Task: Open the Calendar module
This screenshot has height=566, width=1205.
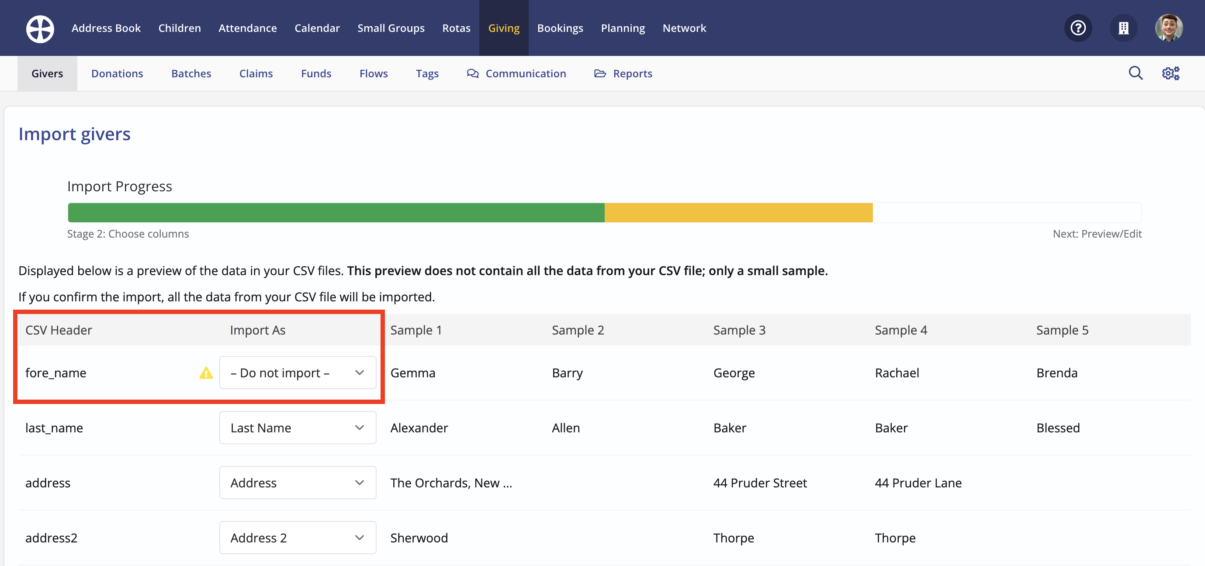Action: click(317, 28)
